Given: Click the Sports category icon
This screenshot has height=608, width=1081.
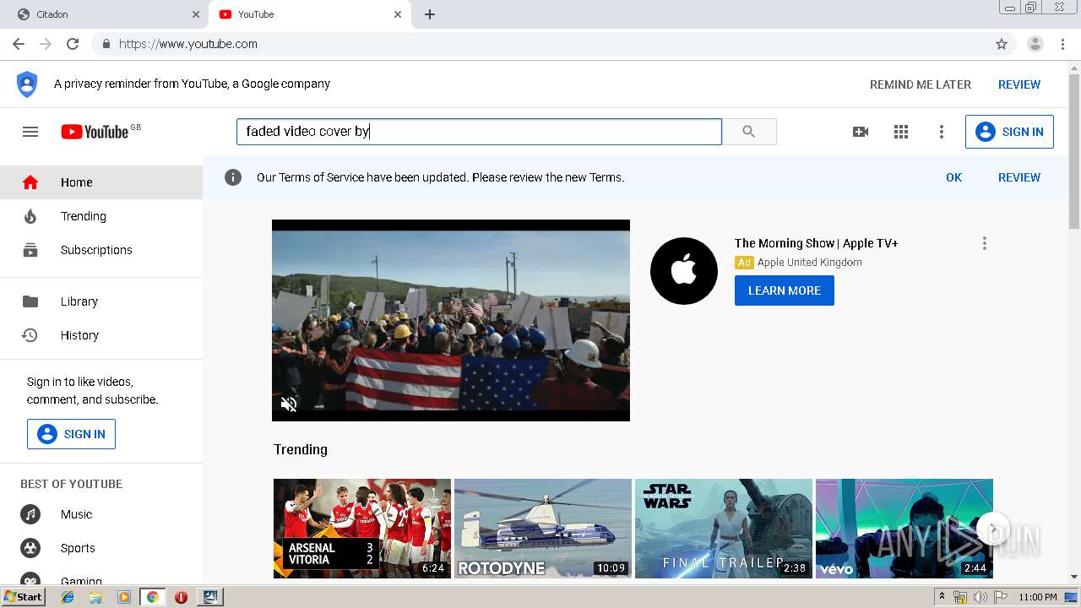Looking at the screenshot, I should point(30,548).
